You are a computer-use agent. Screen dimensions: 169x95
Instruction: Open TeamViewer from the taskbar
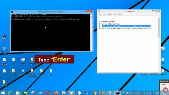[x=79, y=93]
